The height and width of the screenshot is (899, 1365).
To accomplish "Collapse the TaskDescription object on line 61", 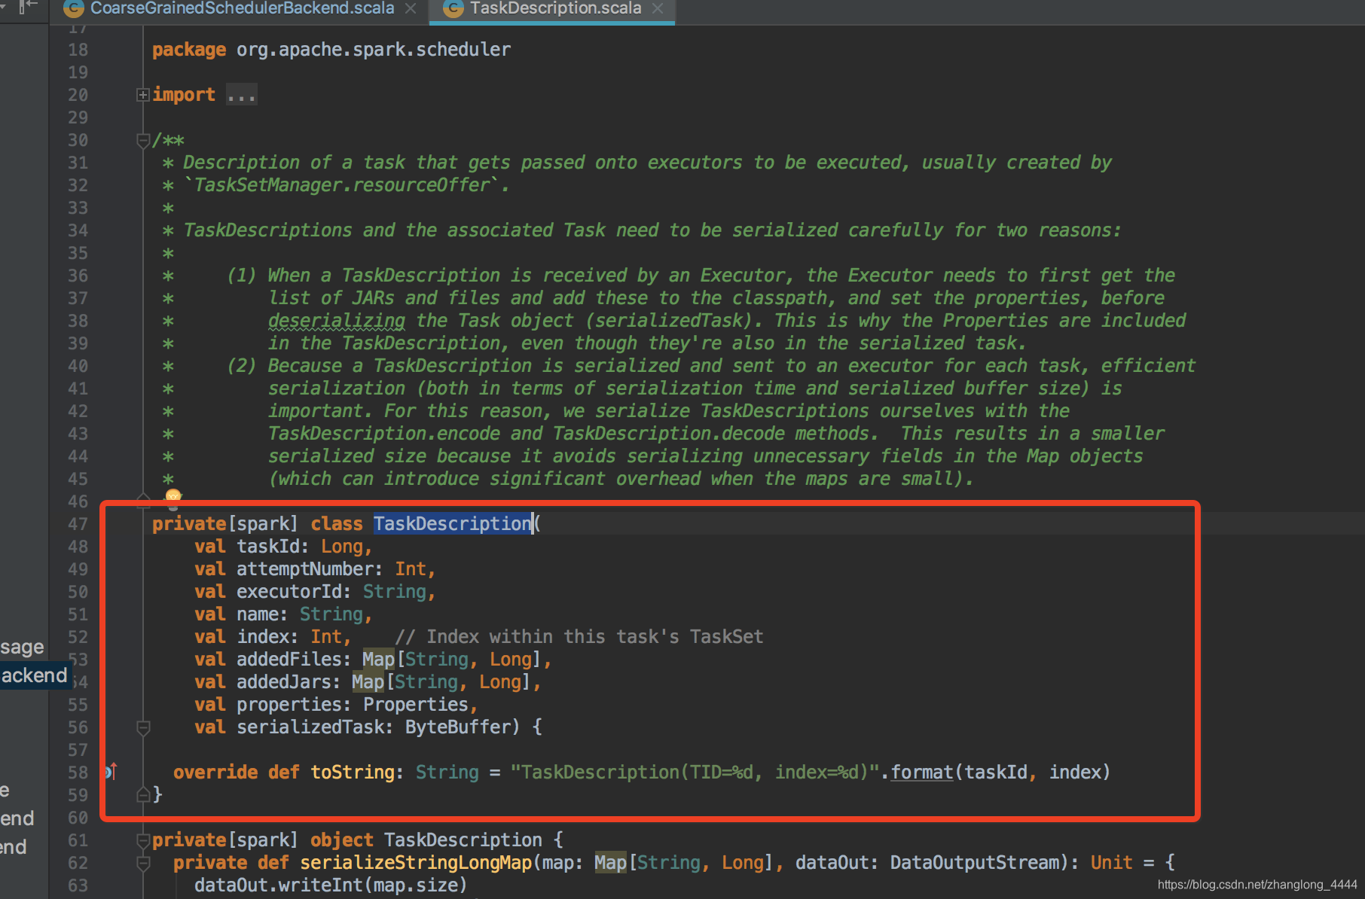I will coord(143,840).
